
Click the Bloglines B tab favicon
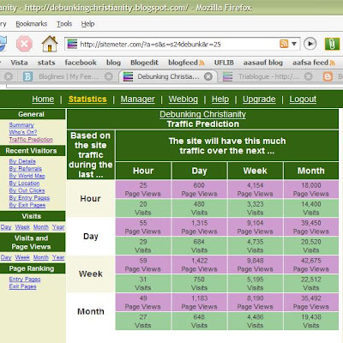coord(27,76)
